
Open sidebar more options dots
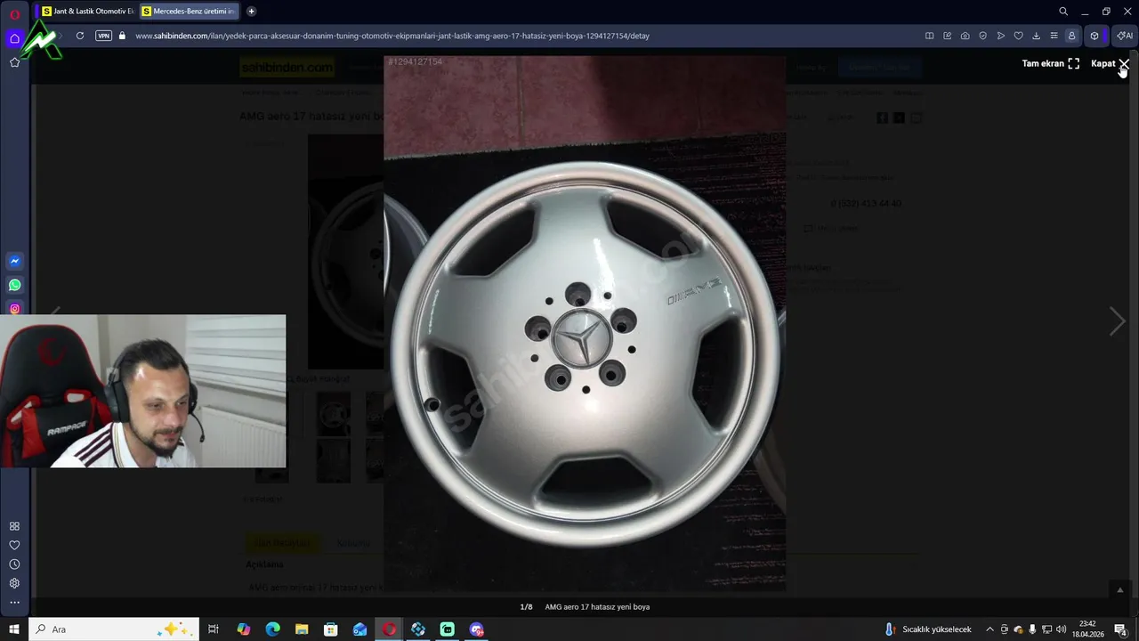pyautogui.click(x=14, y=603)
